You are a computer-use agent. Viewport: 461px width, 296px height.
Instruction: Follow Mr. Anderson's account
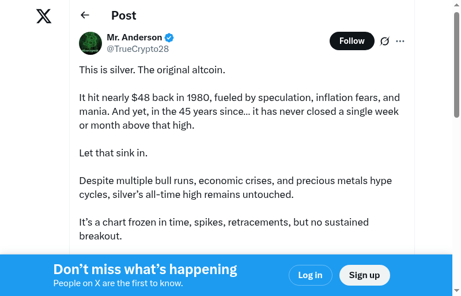[352, 41]
